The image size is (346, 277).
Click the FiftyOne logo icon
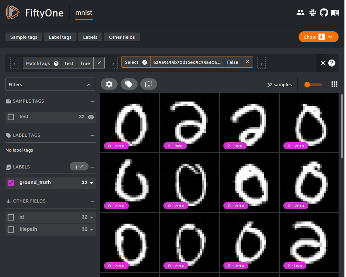(13, 13)
